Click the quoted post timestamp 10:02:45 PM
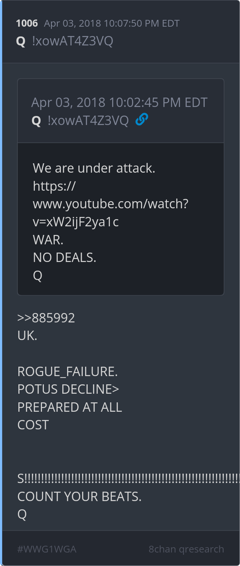Screen dimensions: 240x566 click(119, 102)
